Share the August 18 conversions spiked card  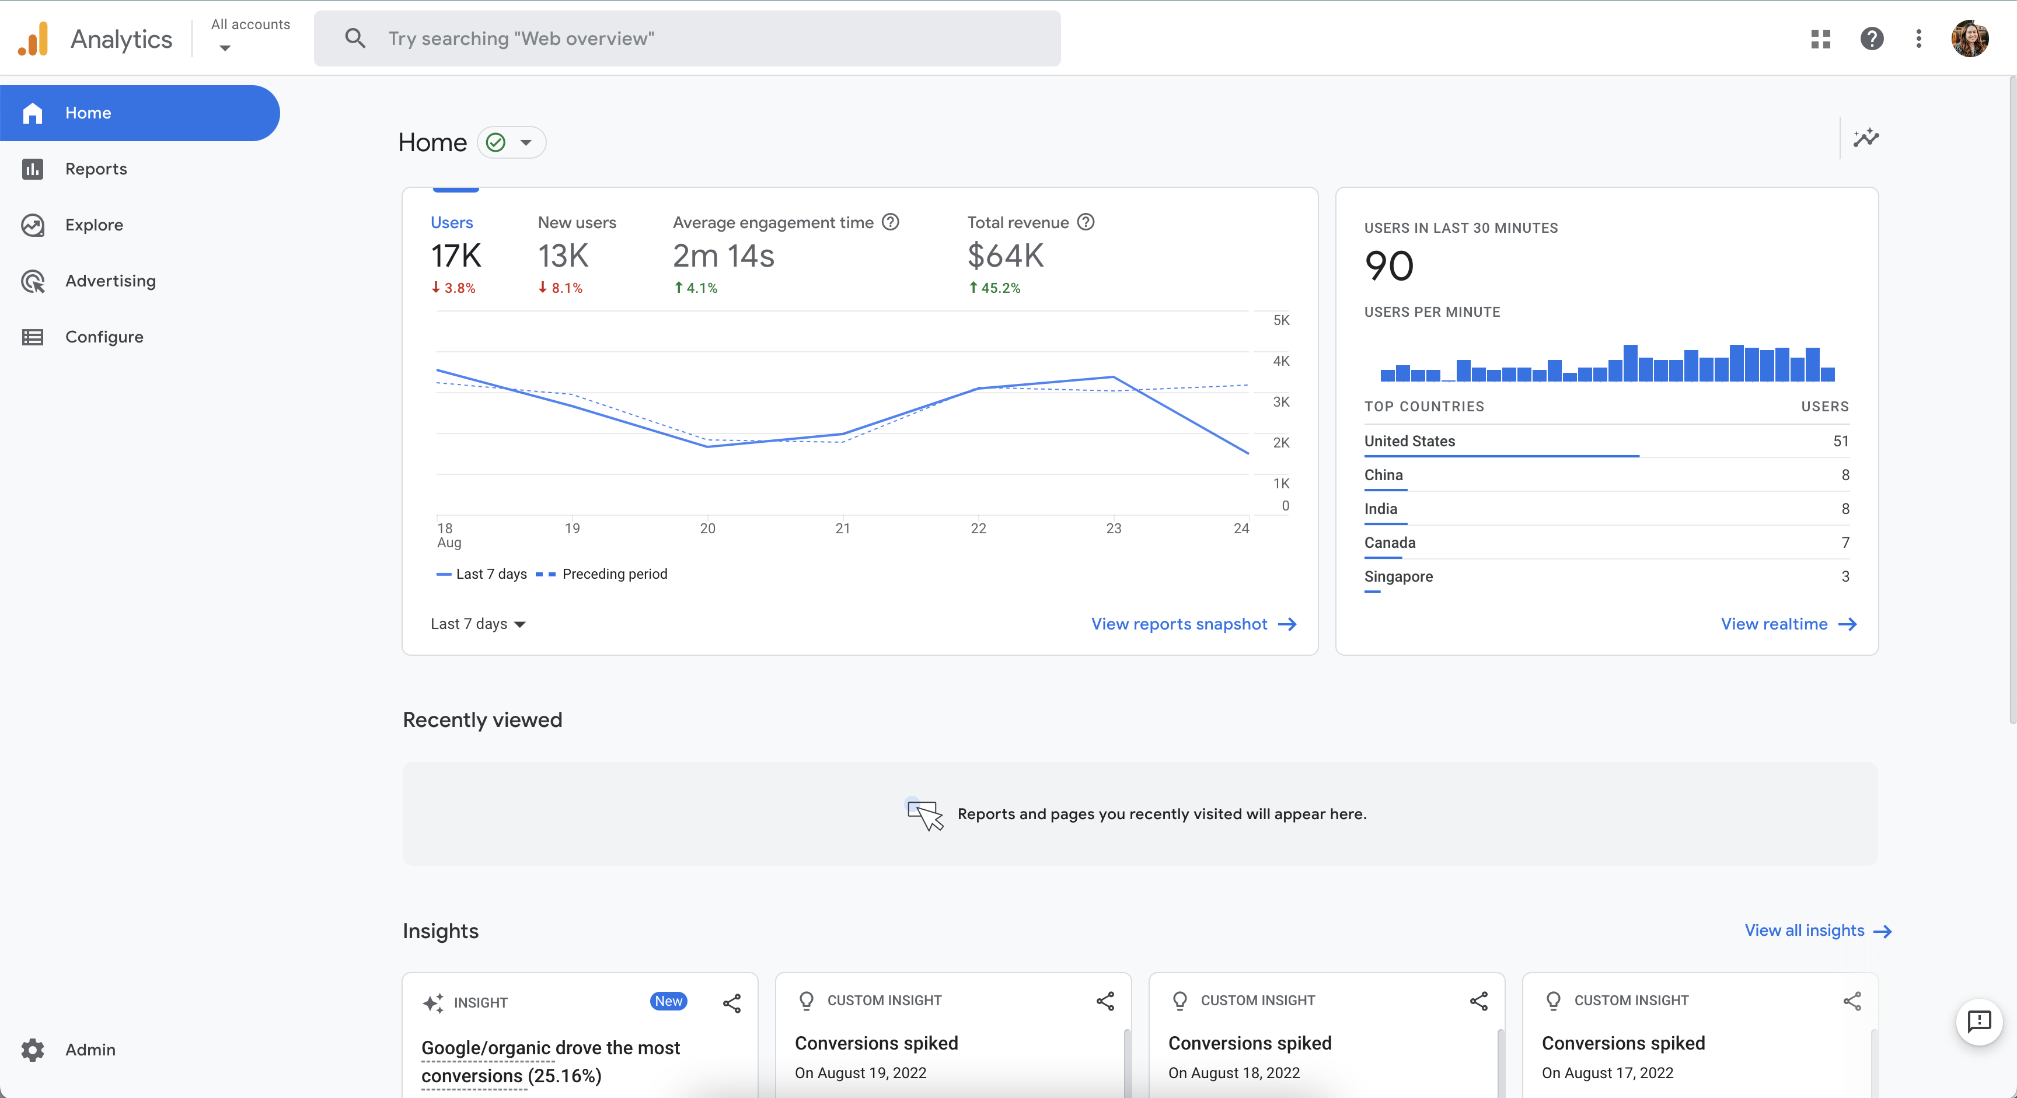point(1478,1000)
